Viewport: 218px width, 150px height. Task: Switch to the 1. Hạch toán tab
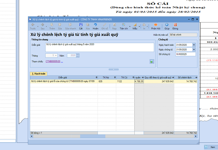point(39,74)
